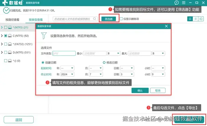Click the scan complete status text

pyautogui.click(x=33, y=10)
